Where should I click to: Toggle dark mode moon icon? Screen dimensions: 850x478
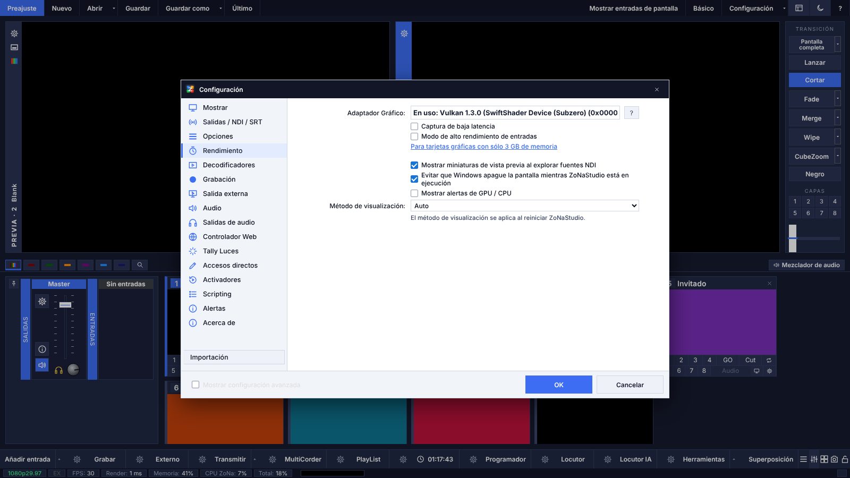click(820, 8)
